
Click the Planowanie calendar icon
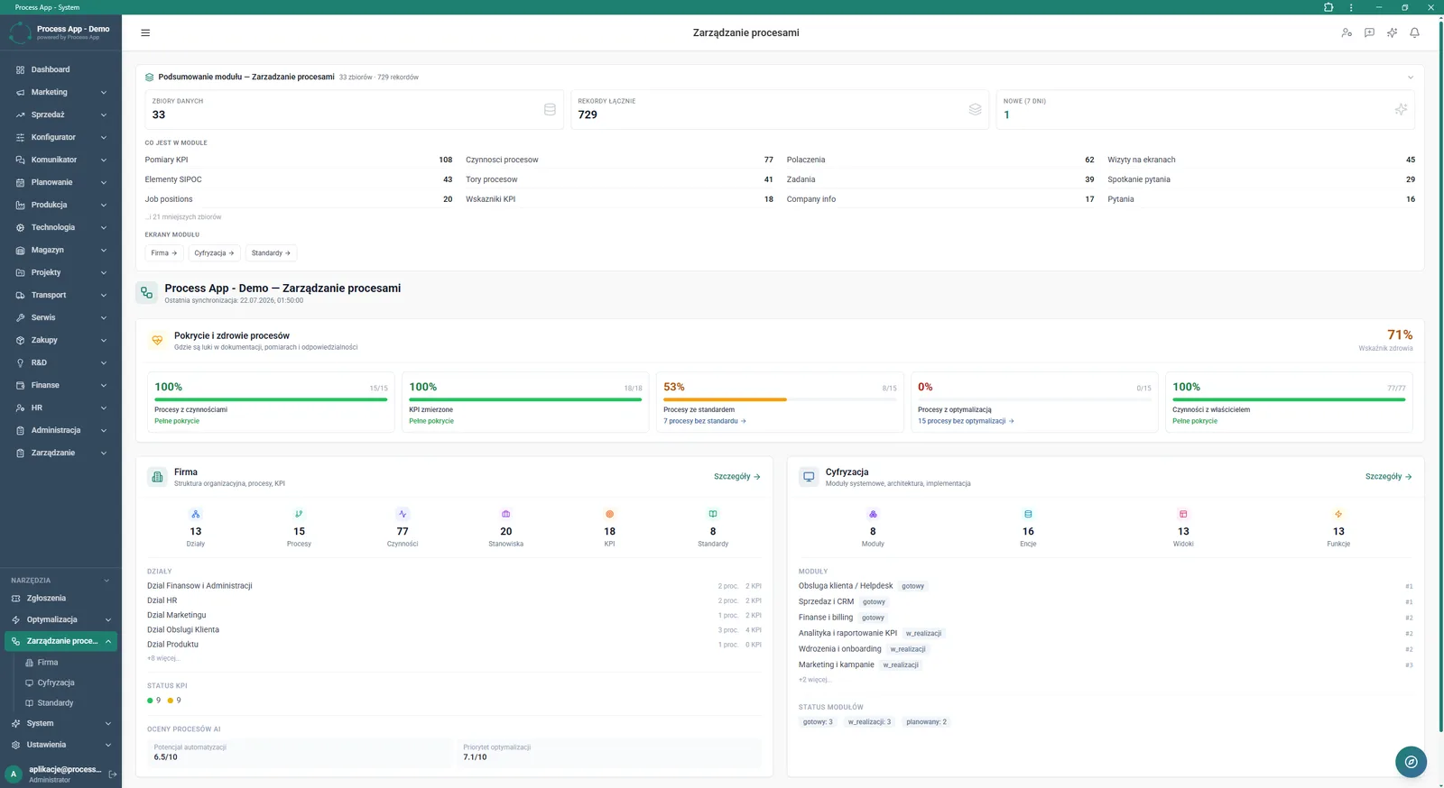coord(20,182)
